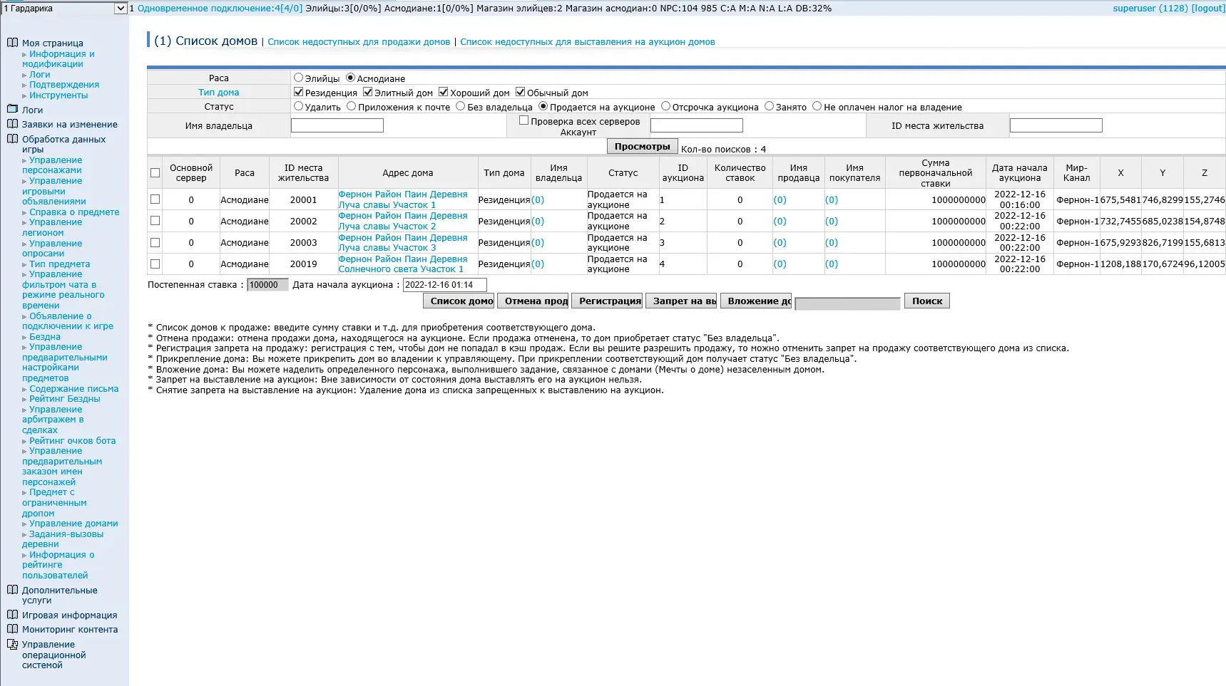Open Справка о предмете in sidebar
The width and height of the screenshot is (1226, 686).
[74, 212]
